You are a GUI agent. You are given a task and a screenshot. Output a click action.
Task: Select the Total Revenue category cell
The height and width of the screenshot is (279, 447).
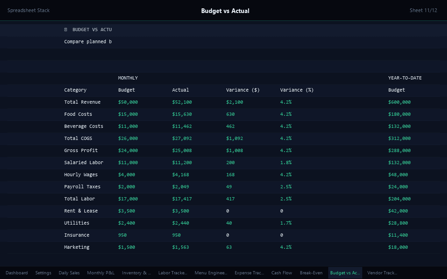82,102
